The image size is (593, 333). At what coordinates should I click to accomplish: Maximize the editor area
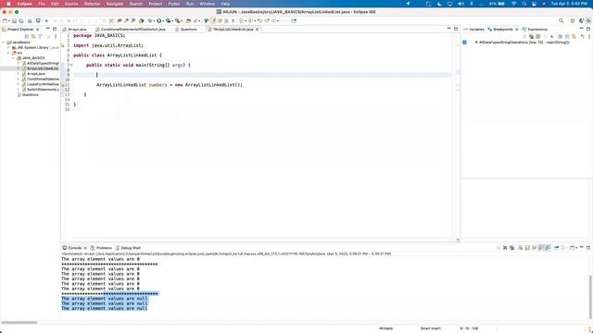[456, 29]
